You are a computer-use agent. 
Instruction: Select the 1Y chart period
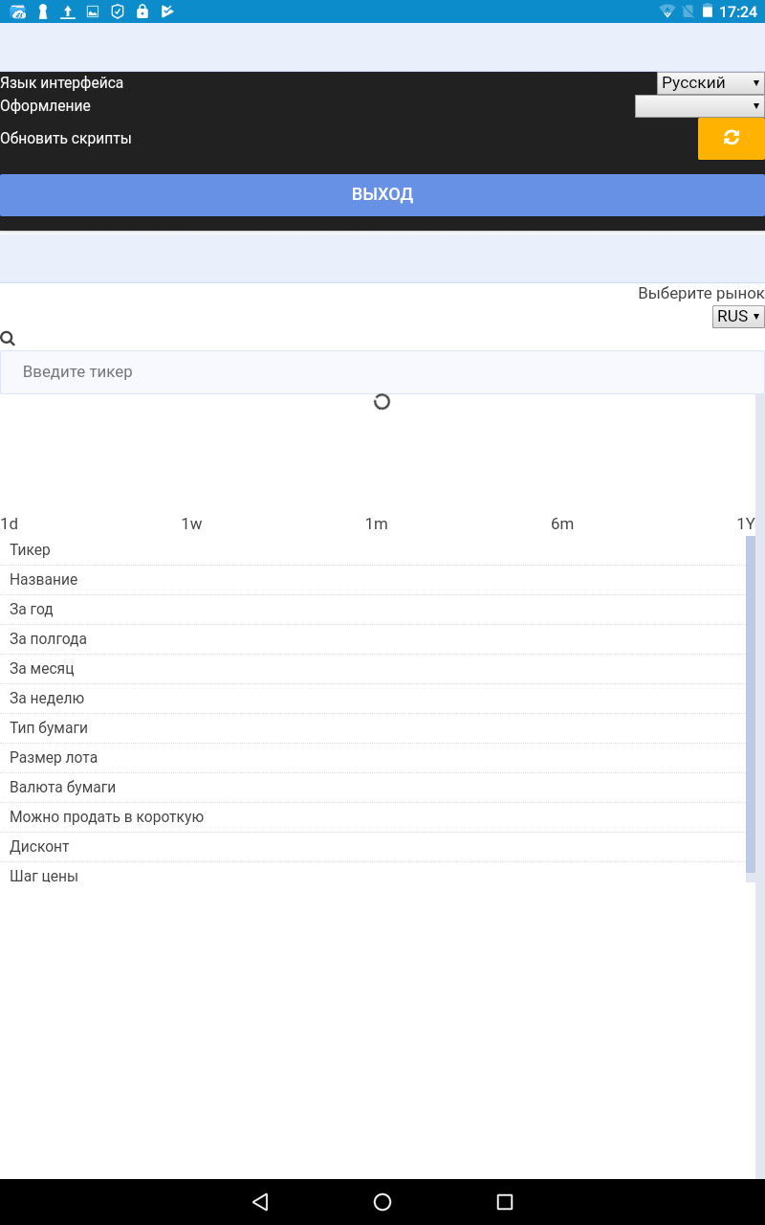click(x=746, y=523)
